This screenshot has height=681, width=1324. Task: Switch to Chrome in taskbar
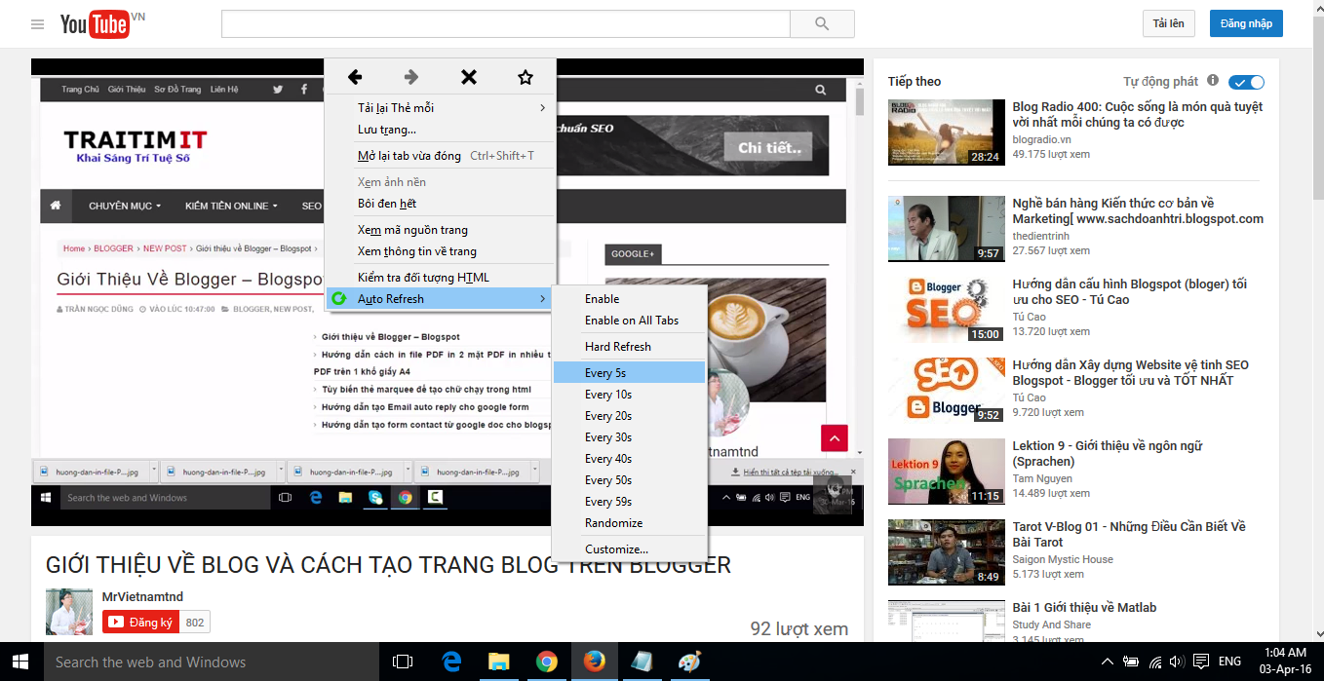[547, 662]
